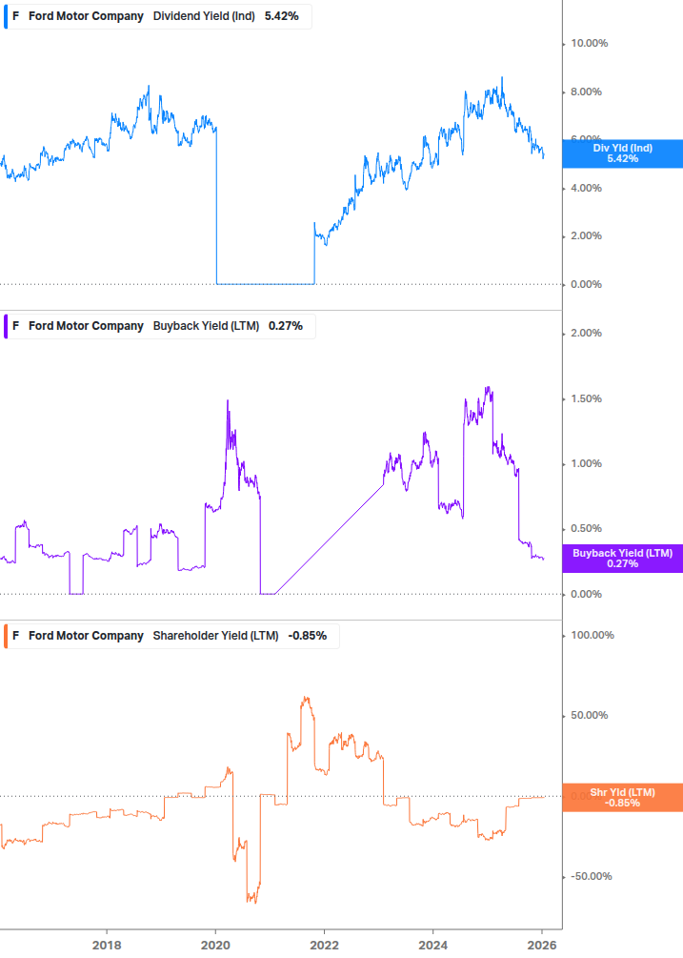Click Ford Motor Company in the buyback legend
Viewport: 683px width, 958px height.
(86, 326)
